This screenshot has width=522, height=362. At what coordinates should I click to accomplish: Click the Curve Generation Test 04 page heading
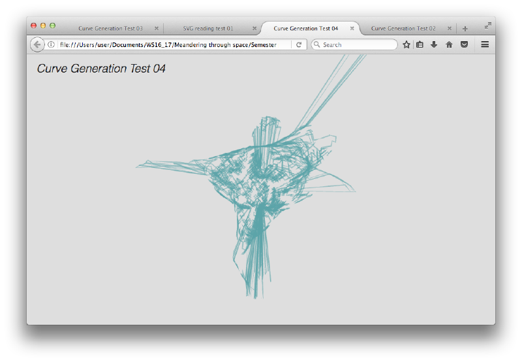click(x=101, y=69)
